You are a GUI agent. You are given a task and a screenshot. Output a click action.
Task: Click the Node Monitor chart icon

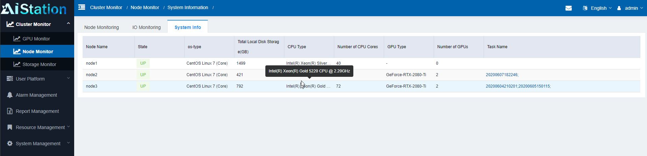pos(17,52)
